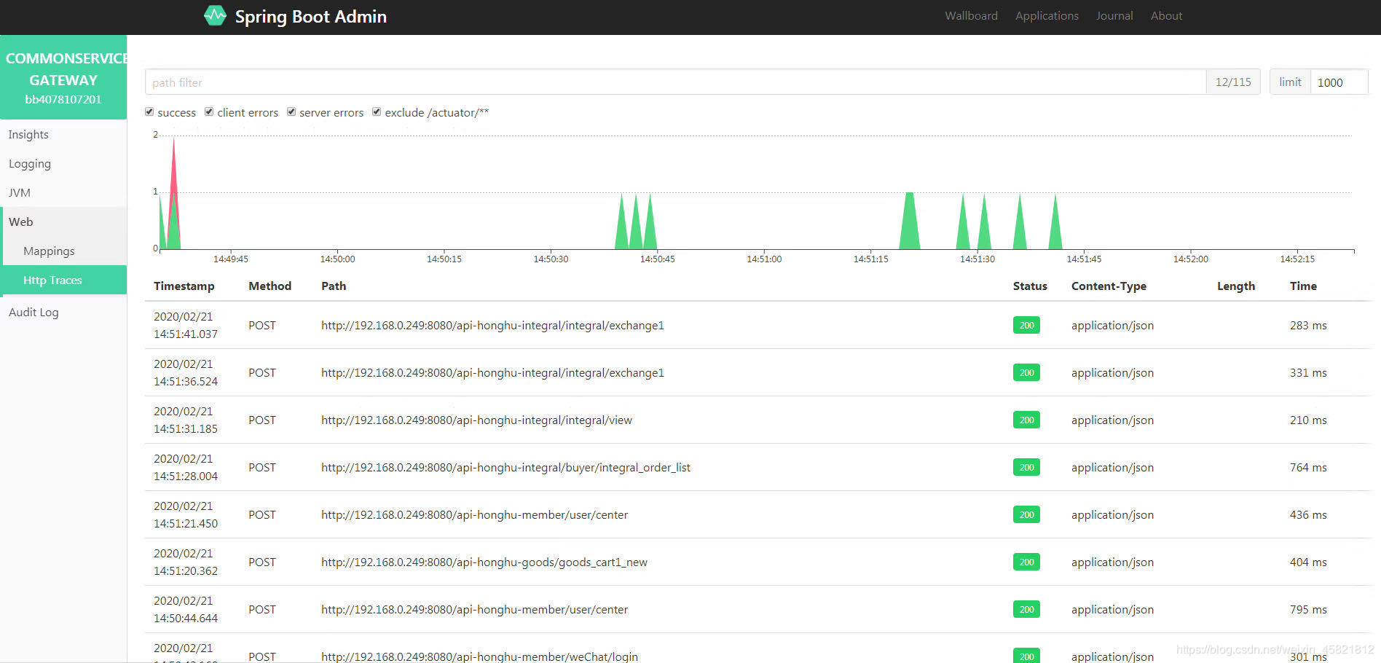This screenshot has height=663, width=1381.
Task: Toggle exclude /actuator/** checkbox
Action: pos(377,111)
